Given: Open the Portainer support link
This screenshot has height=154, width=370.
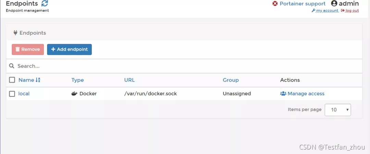Looking at the screenshot, I should point(303,3).
